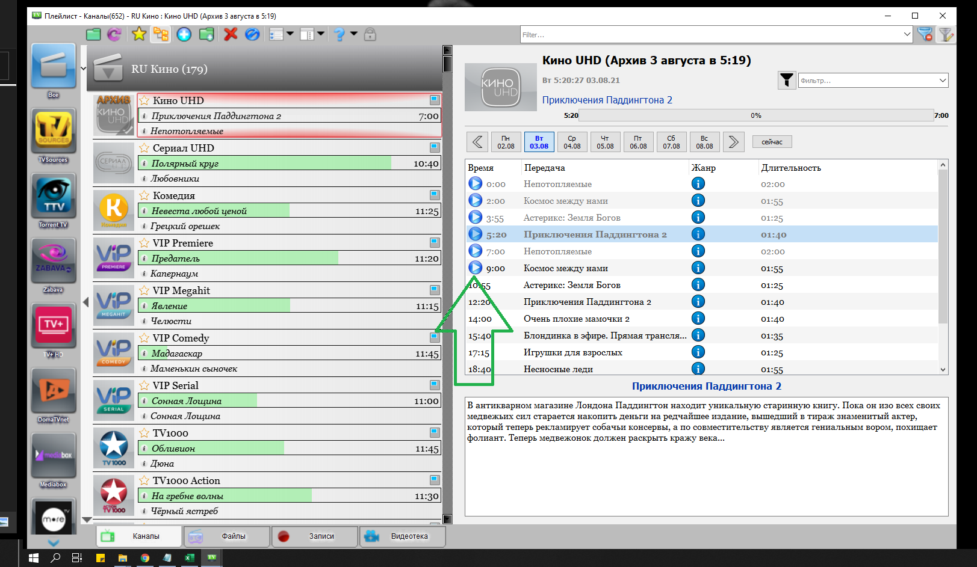The width and height of the screenshot is (977, 567).
Task: Click the blue funnel clear-filter icon
Action: (x=925, y=35)
